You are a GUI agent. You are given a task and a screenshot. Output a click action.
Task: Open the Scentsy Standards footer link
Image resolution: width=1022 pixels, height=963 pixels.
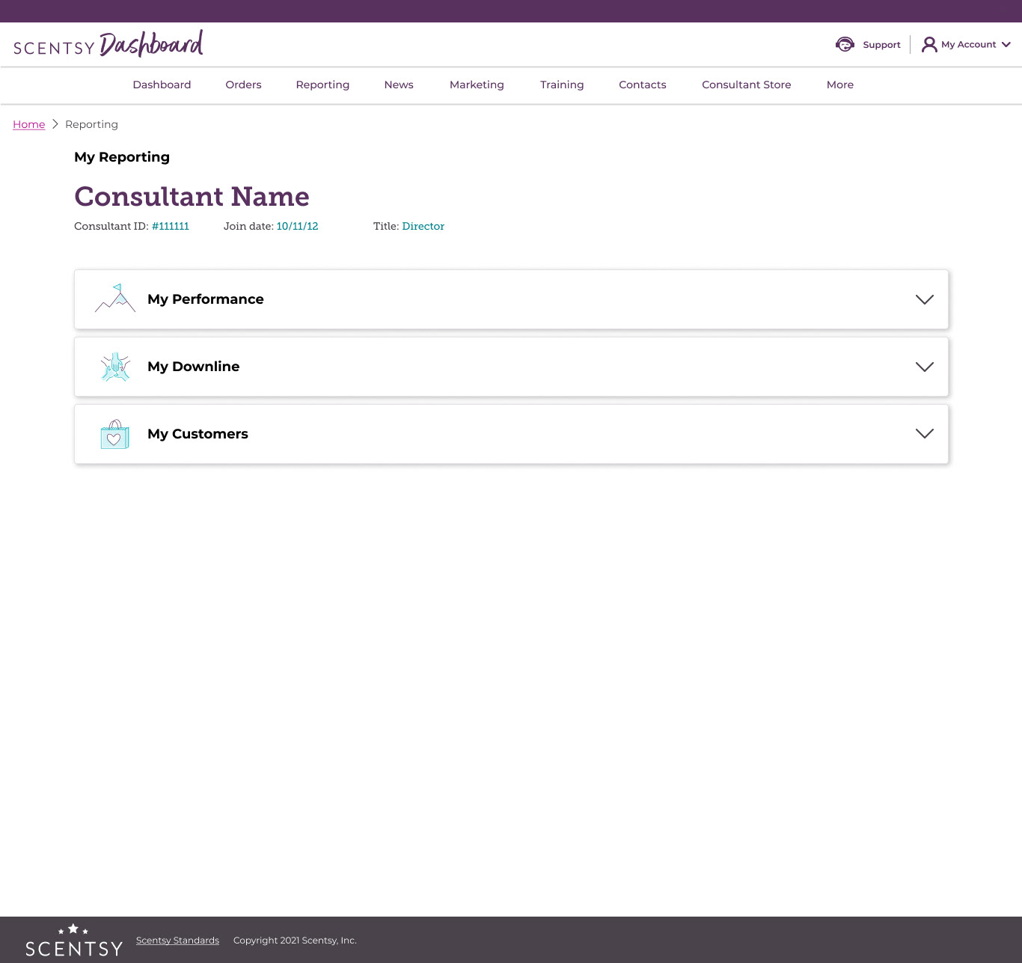point(177,941)
